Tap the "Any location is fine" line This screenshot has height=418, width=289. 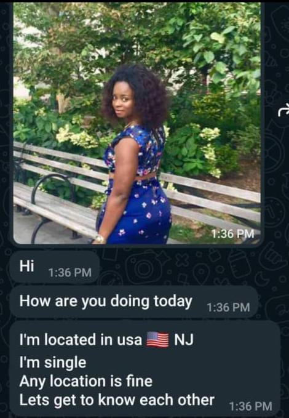[85, 381]
